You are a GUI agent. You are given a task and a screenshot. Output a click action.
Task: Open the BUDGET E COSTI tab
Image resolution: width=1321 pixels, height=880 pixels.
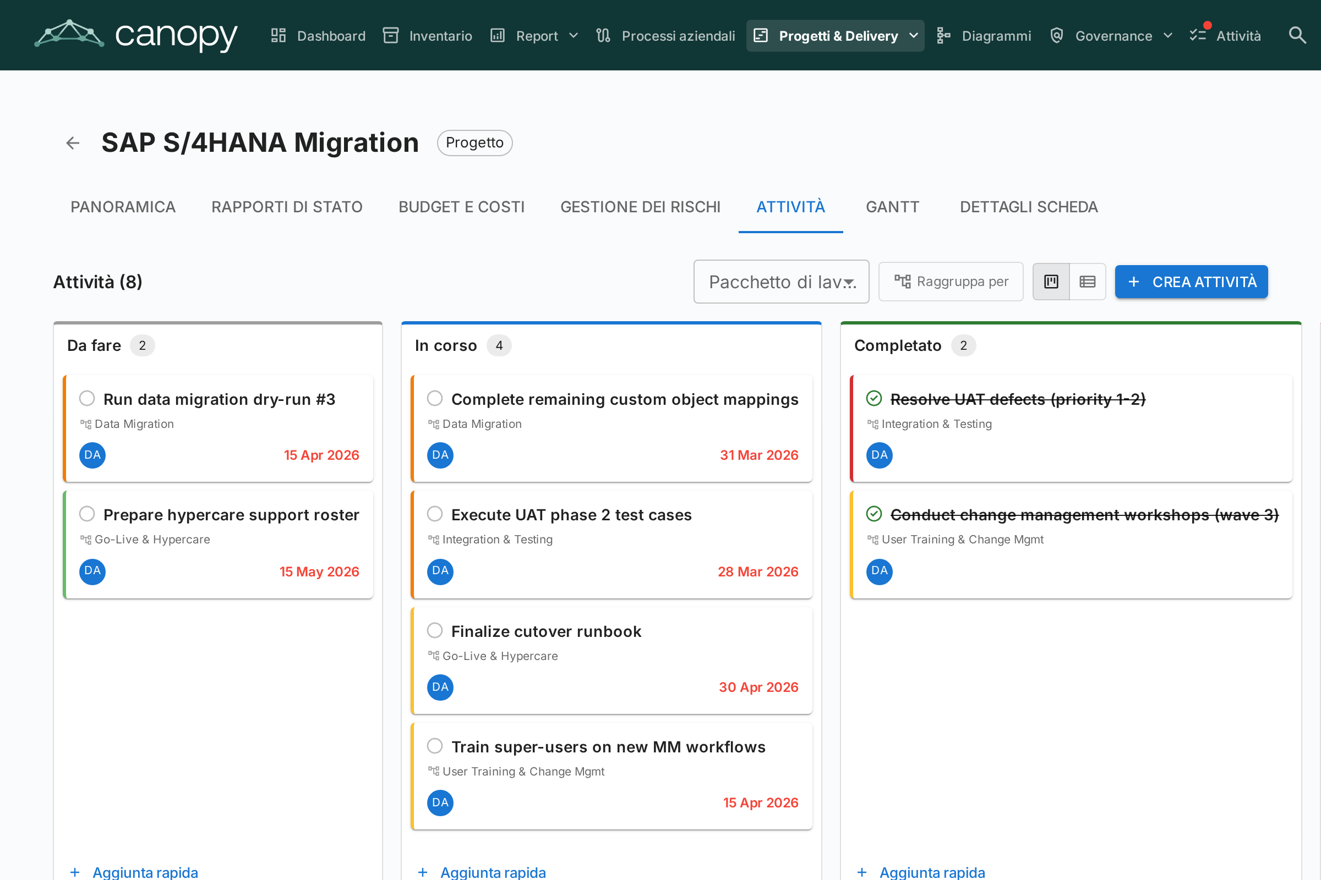pyautogui.click(x=462, y=207)
